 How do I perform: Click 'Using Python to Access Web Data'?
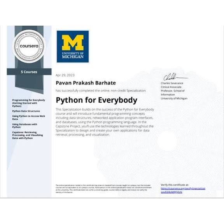(x=28, y=117)
